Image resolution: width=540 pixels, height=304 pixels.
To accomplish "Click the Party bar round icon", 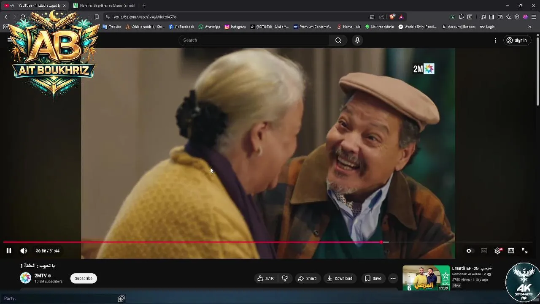I will point(121,299).
